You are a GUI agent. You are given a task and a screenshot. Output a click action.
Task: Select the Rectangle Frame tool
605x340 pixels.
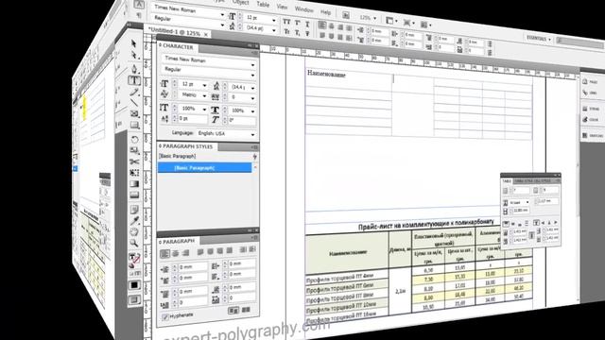tap(134, 113)
